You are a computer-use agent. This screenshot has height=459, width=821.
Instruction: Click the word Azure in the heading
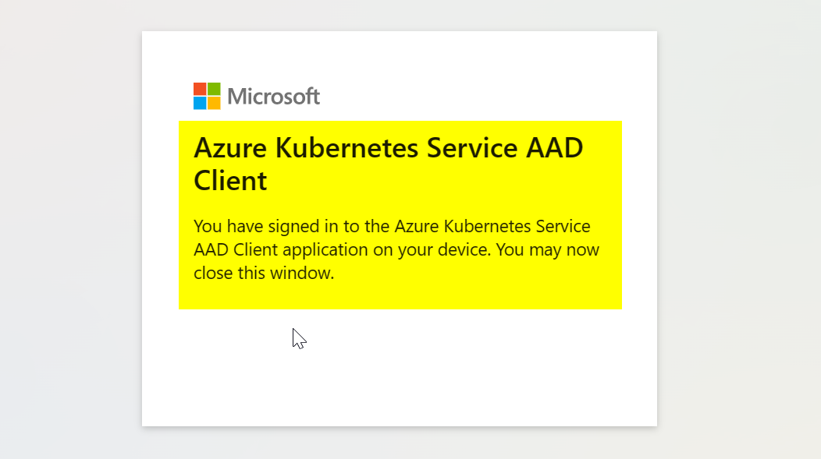pyautogui.click(x=230, y=148)
